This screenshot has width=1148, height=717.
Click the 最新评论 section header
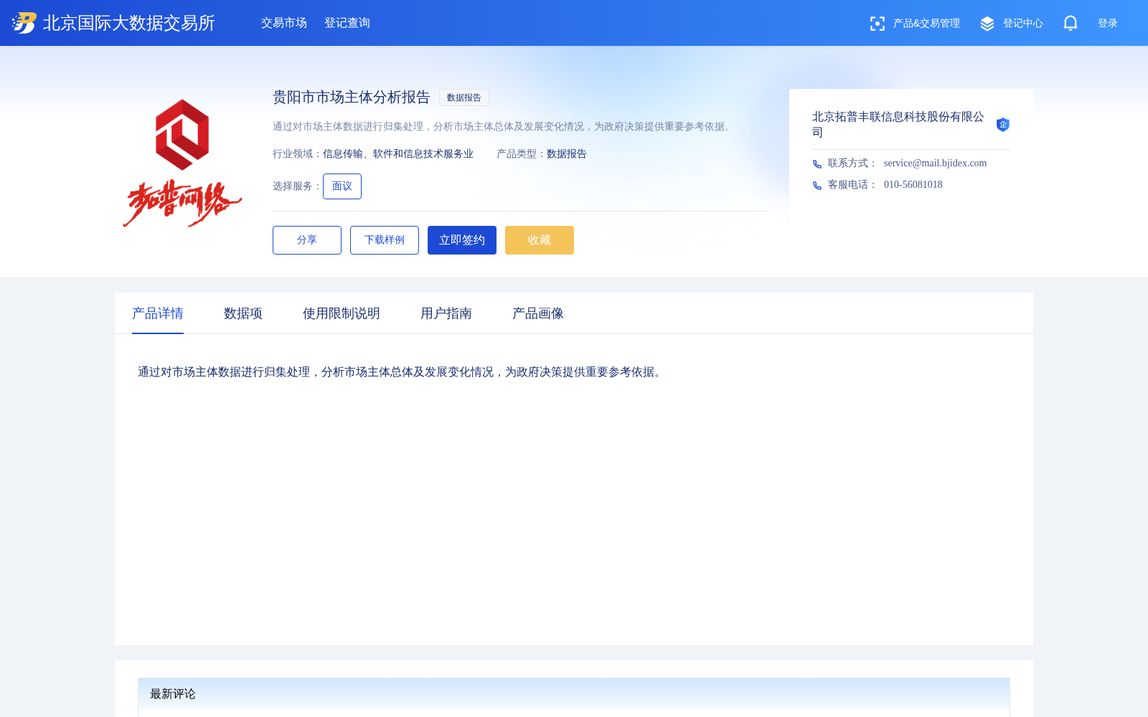click(x=574, y=694)
